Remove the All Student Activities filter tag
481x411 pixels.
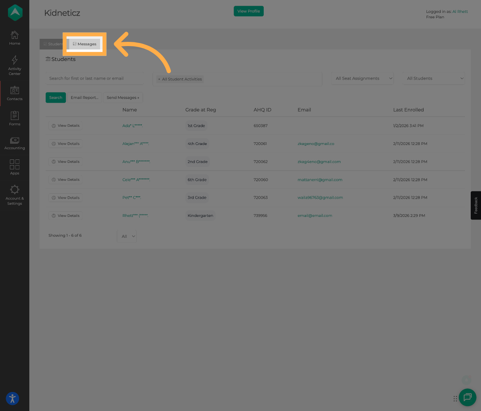point(159,80)
